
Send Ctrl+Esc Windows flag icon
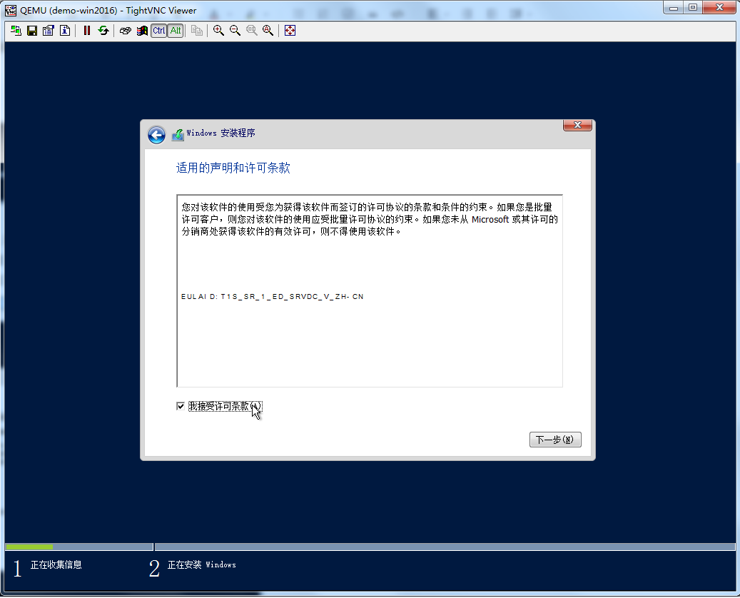[x=141, y=31]
